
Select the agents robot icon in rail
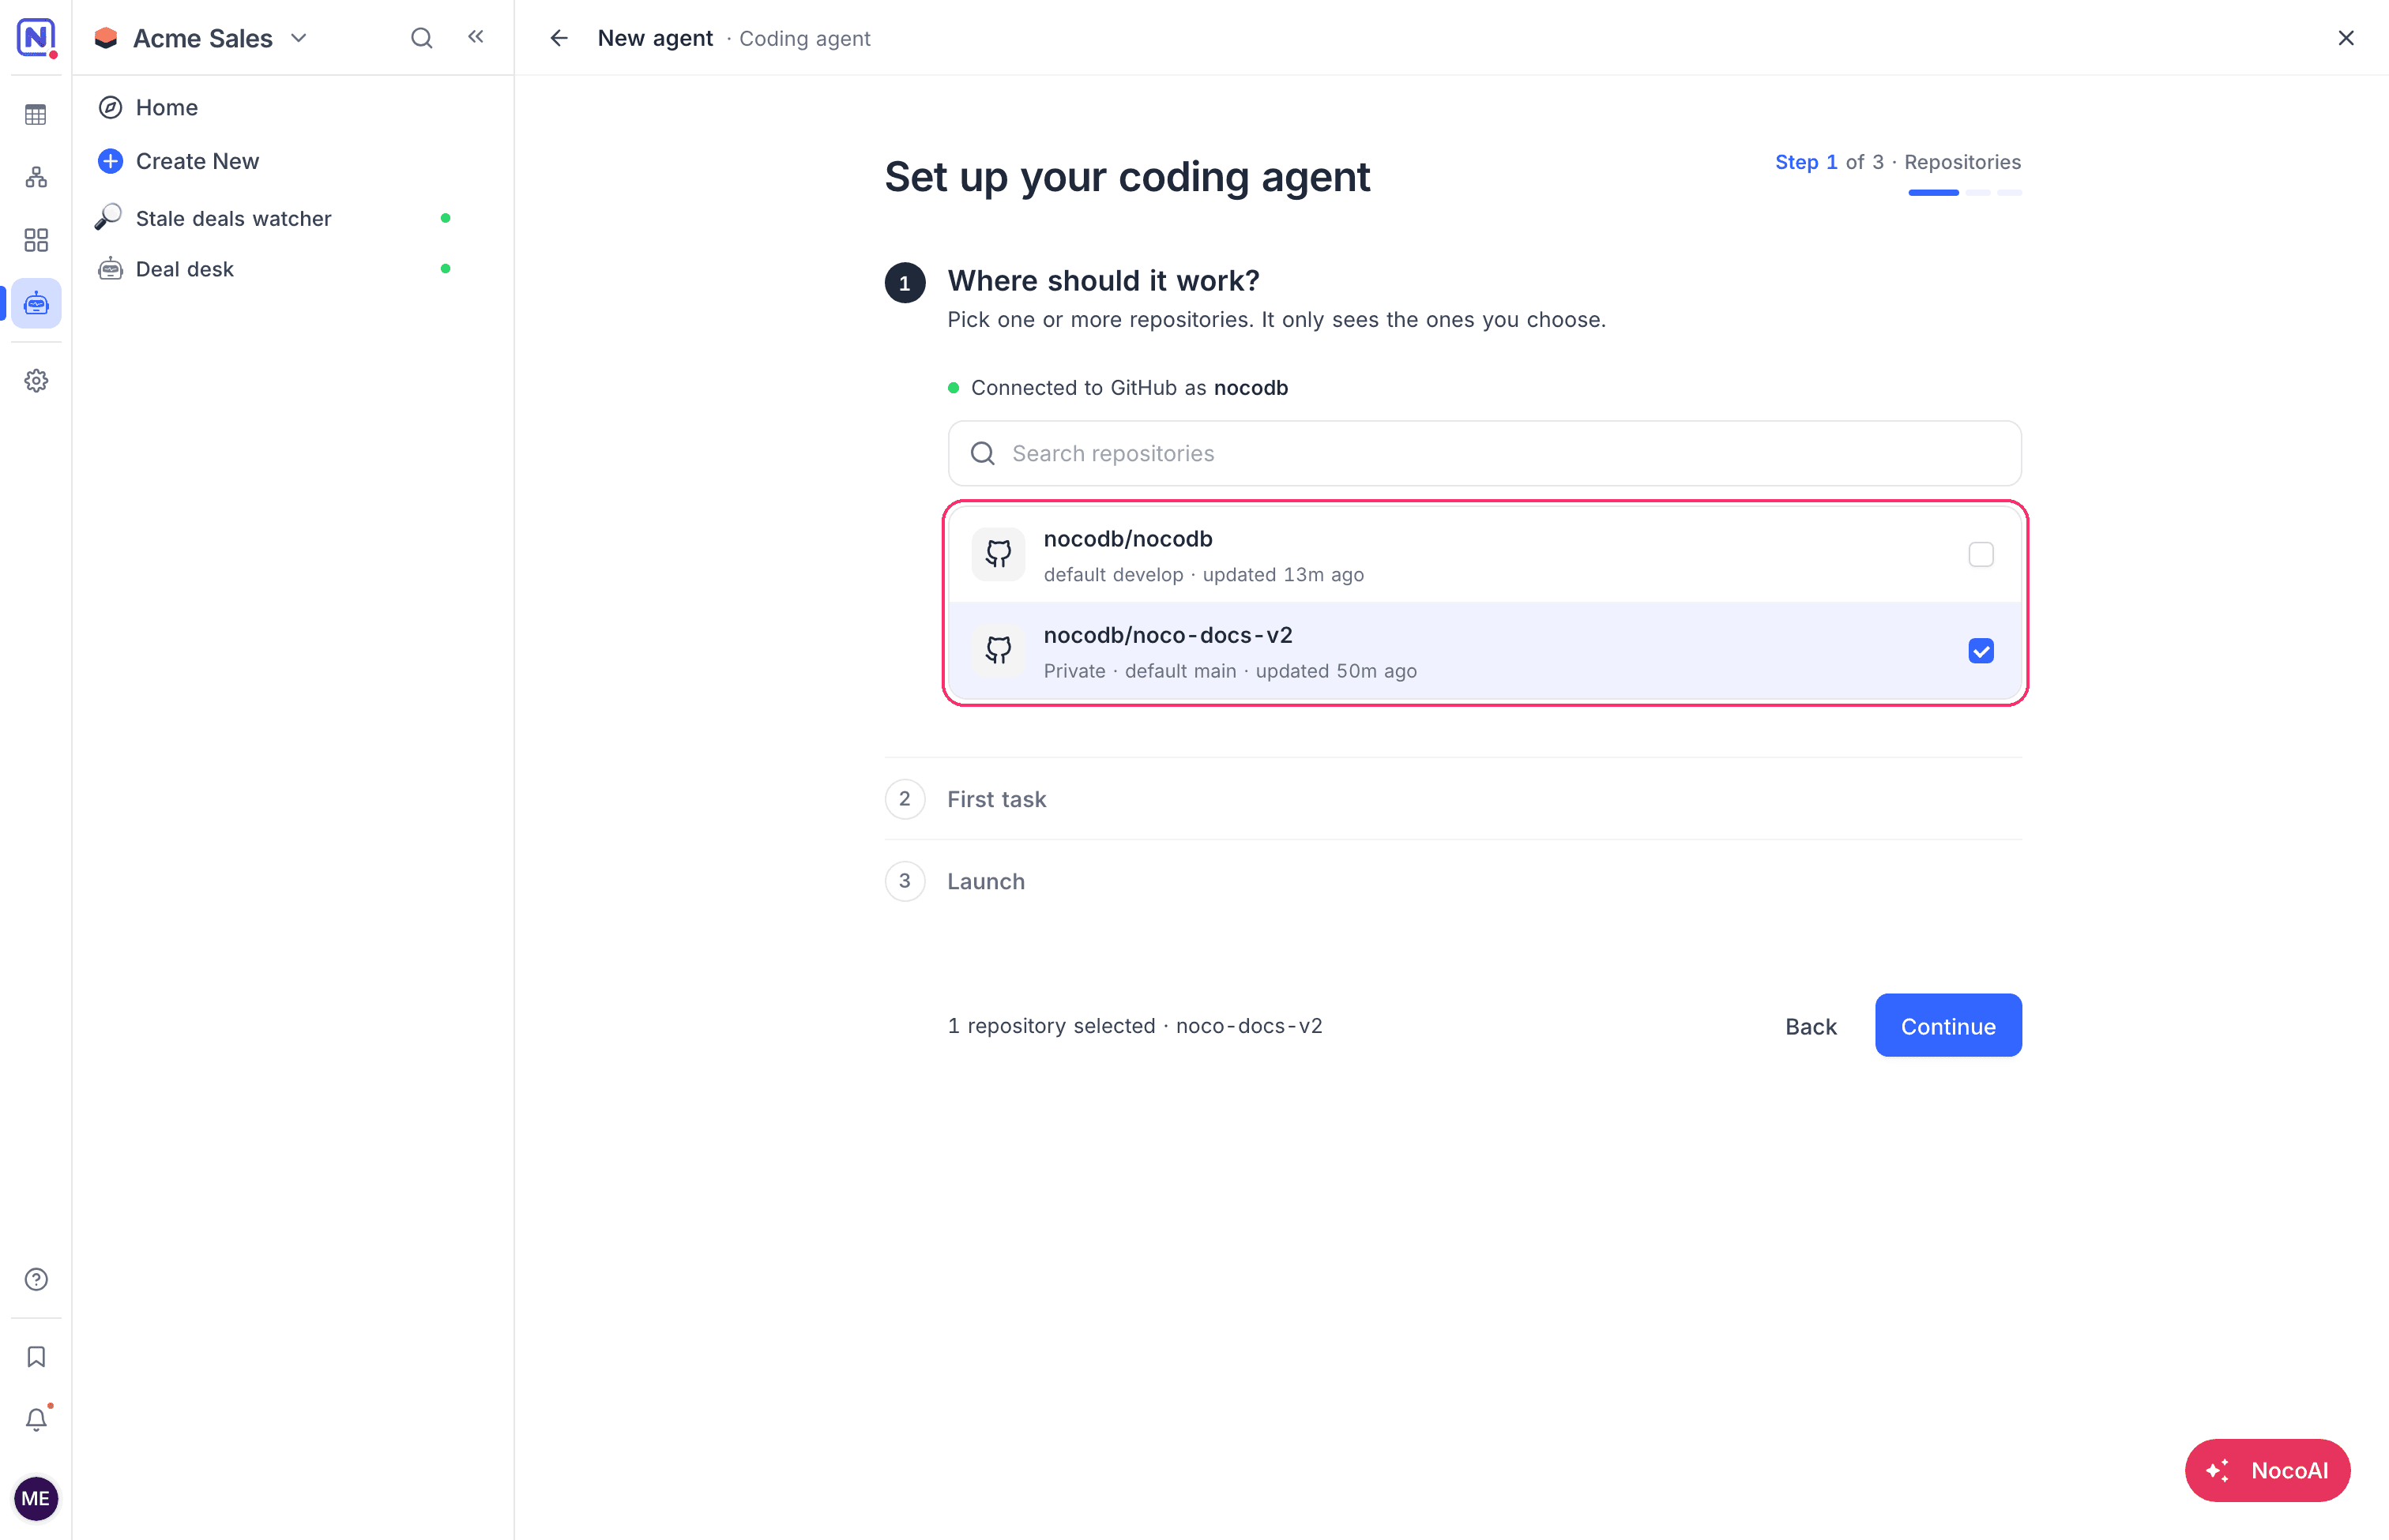pos(36,303)
